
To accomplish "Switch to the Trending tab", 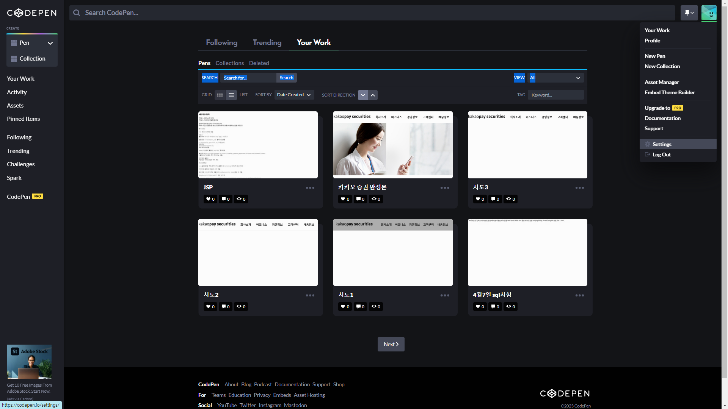I will point(267,42).
